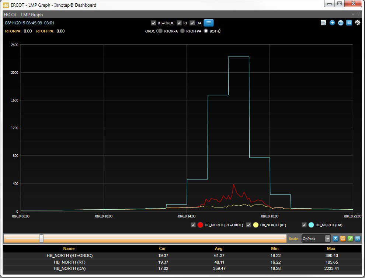365x278 pixels.
Task: Click the Min value 16.28
Action: click(276, 268)
